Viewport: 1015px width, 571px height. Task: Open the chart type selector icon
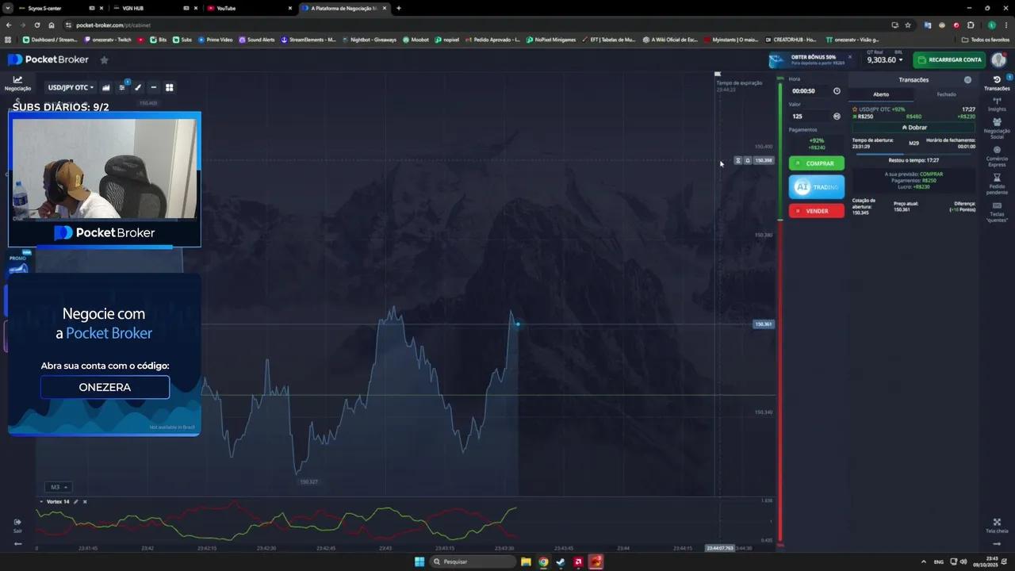pos(105,87)
